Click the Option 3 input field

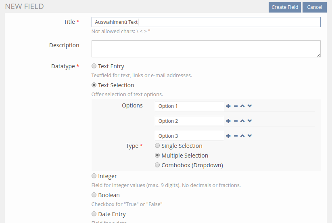189,136
